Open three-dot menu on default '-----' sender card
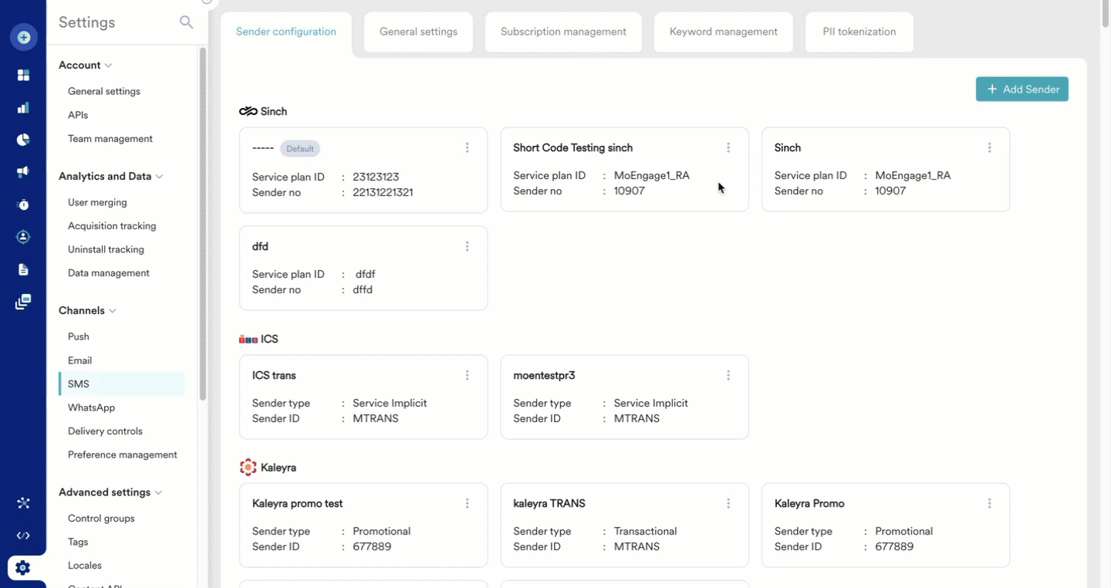 (467, 147)
